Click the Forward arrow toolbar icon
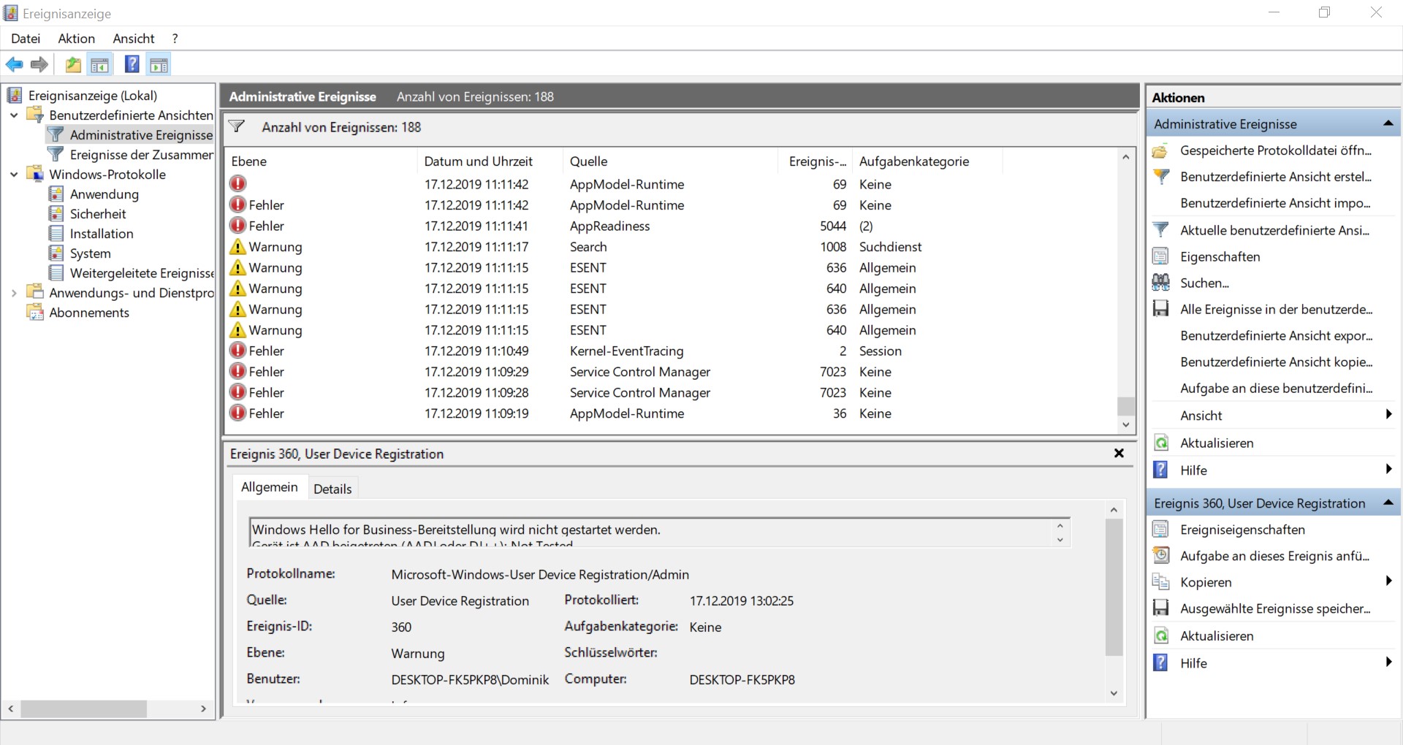 pyautogui.click(x=39, y=65)
